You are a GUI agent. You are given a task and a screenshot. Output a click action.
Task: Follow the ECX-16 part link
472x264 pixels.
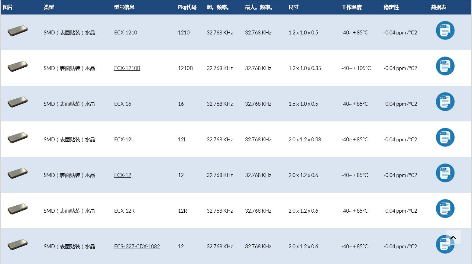[x=122, y=104]
